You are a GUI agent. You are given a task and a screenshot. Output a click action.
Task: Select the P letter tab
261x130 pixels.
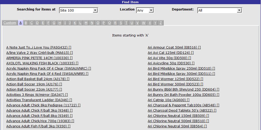[x=103, y=23]
